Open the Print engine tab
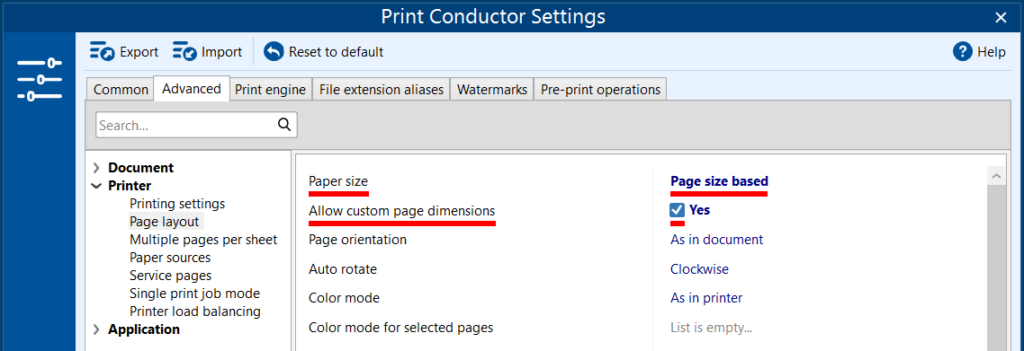 pos(270,90)
